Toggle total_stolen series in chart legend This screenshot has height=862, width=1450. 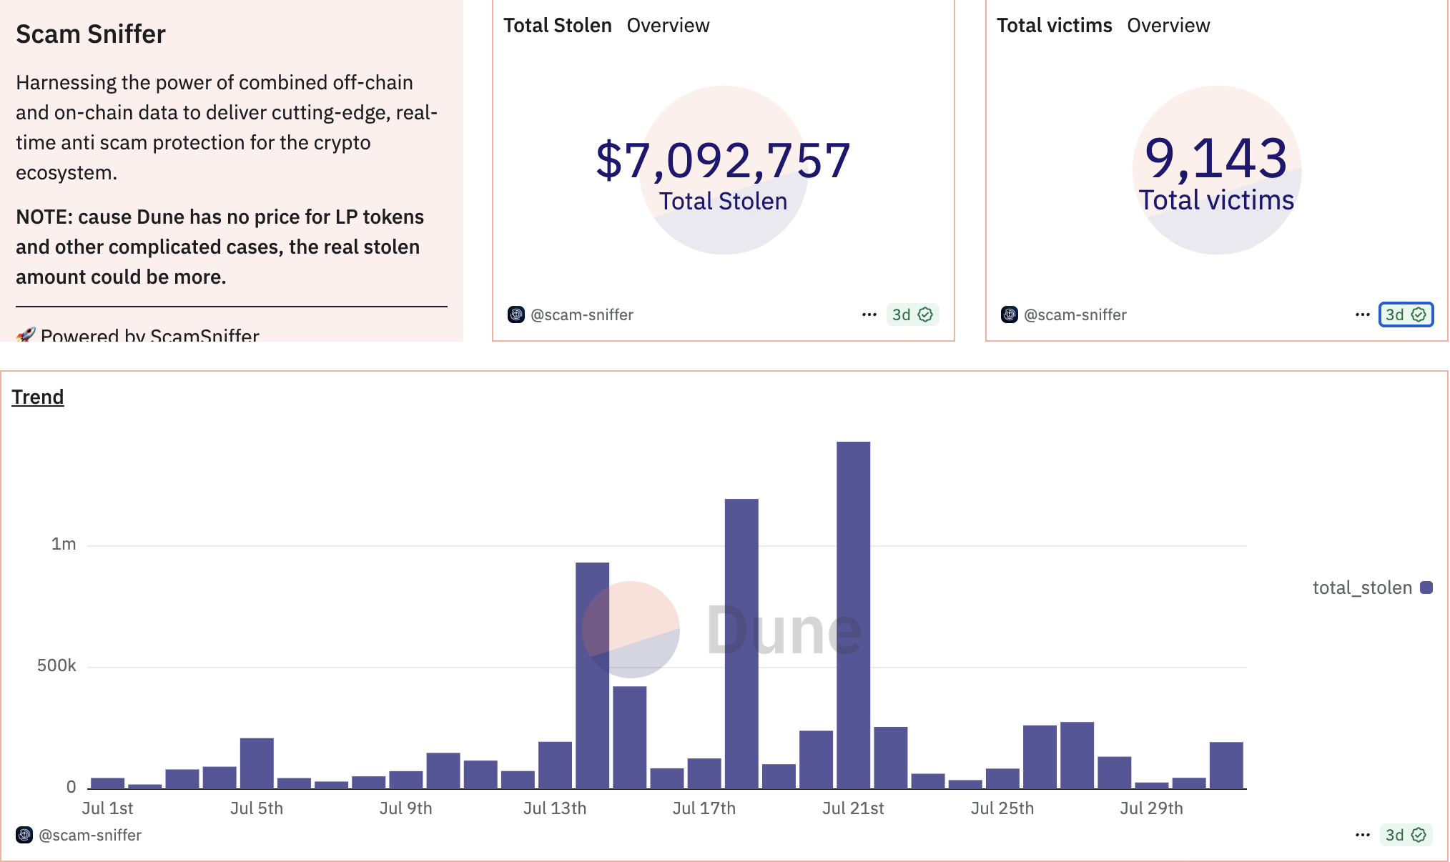(1362, 588)
